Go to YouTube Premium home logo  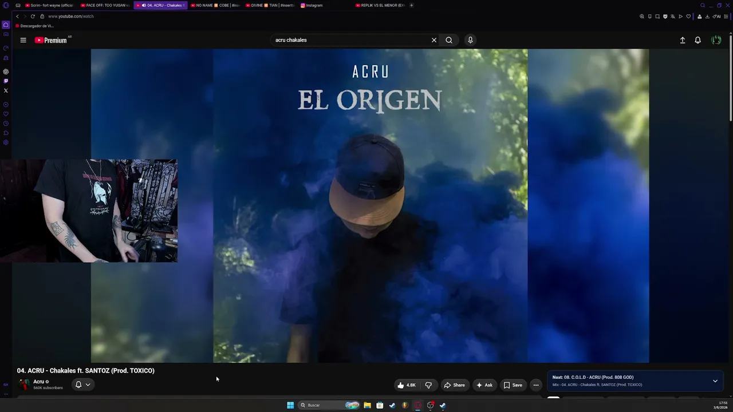(51, 40)
